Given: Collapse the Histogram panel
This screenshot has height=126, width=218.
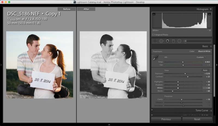Looking at the screenshot, I should (210, 9).
